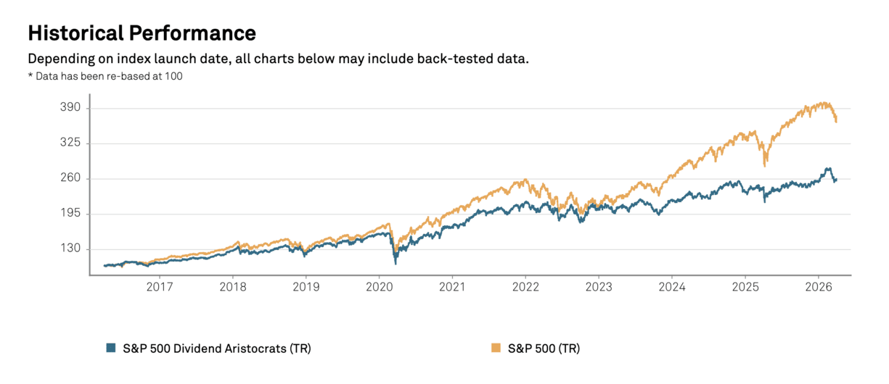The image size is (889, 384).
Task: Toggle the S&P 500 Dividend Aristocrats (TR) series label
Action: (x=216, y=348)
